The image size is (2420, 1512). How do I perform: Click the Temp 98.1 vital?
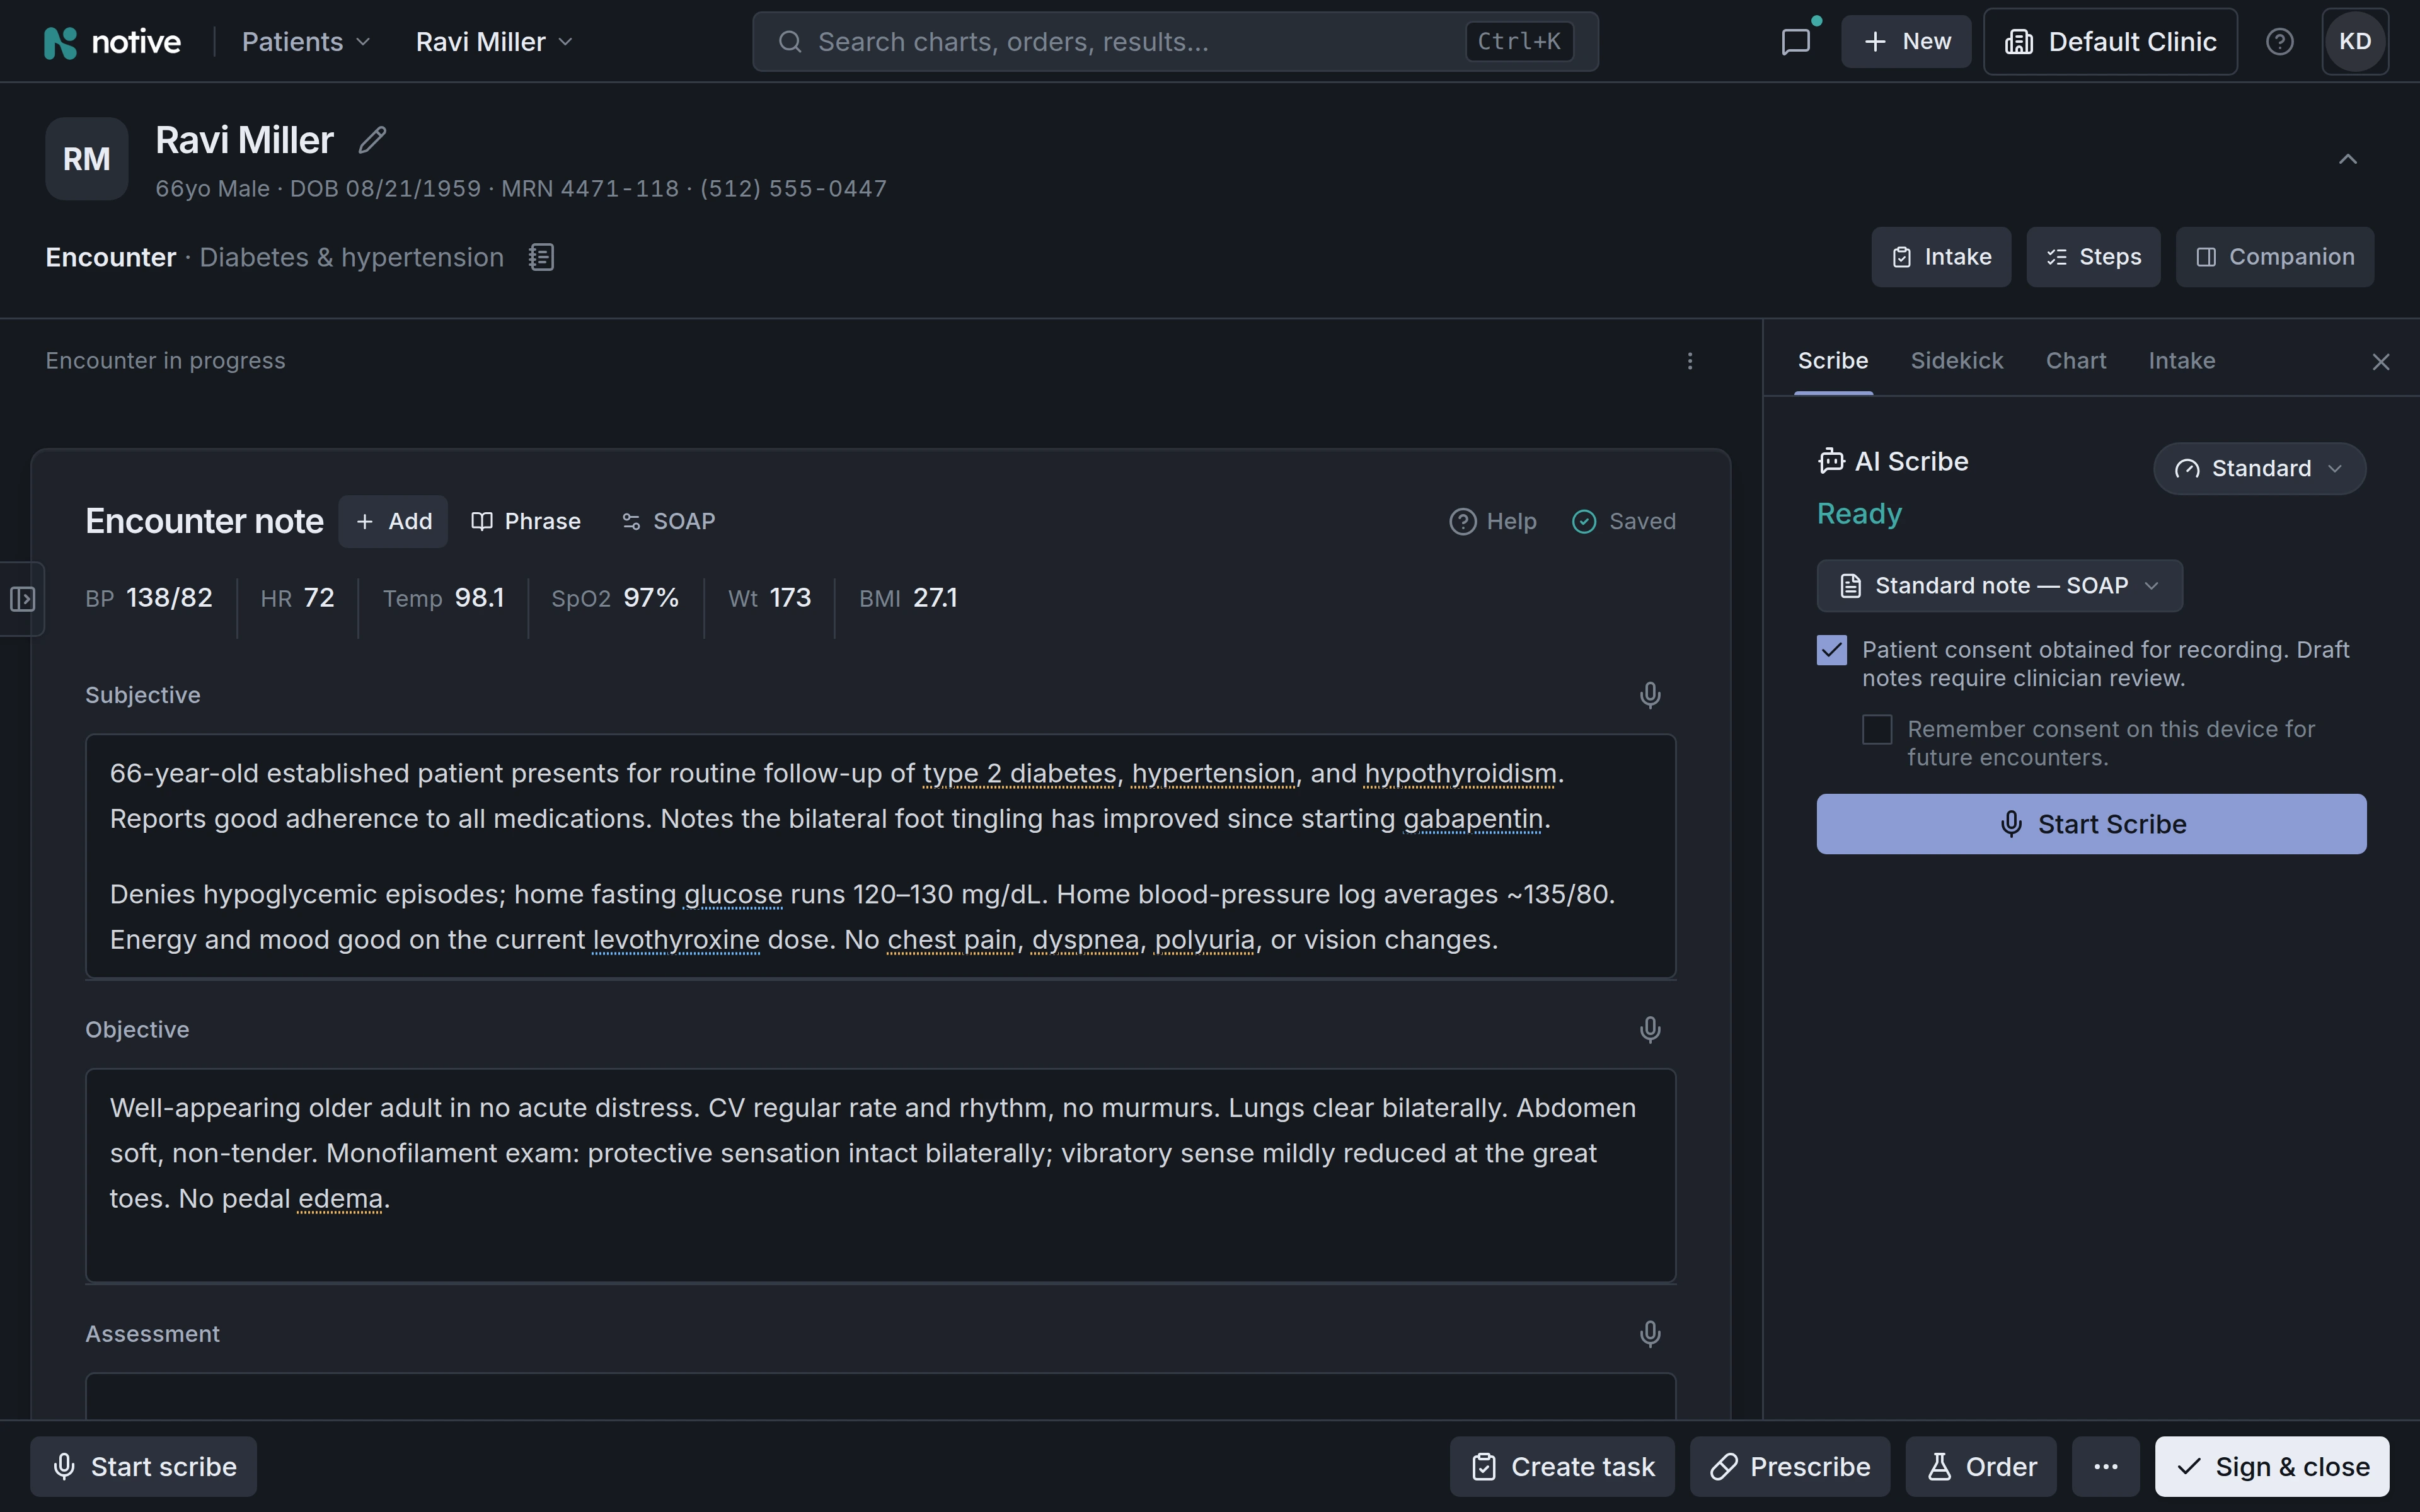(x=444, y=598)
